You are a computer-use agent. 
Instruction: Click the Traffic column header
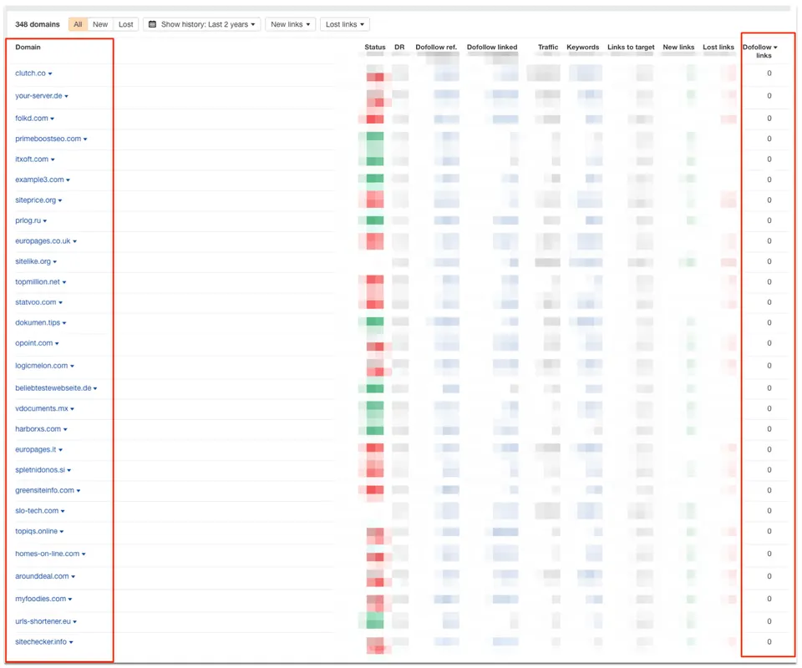click(548, 47)
